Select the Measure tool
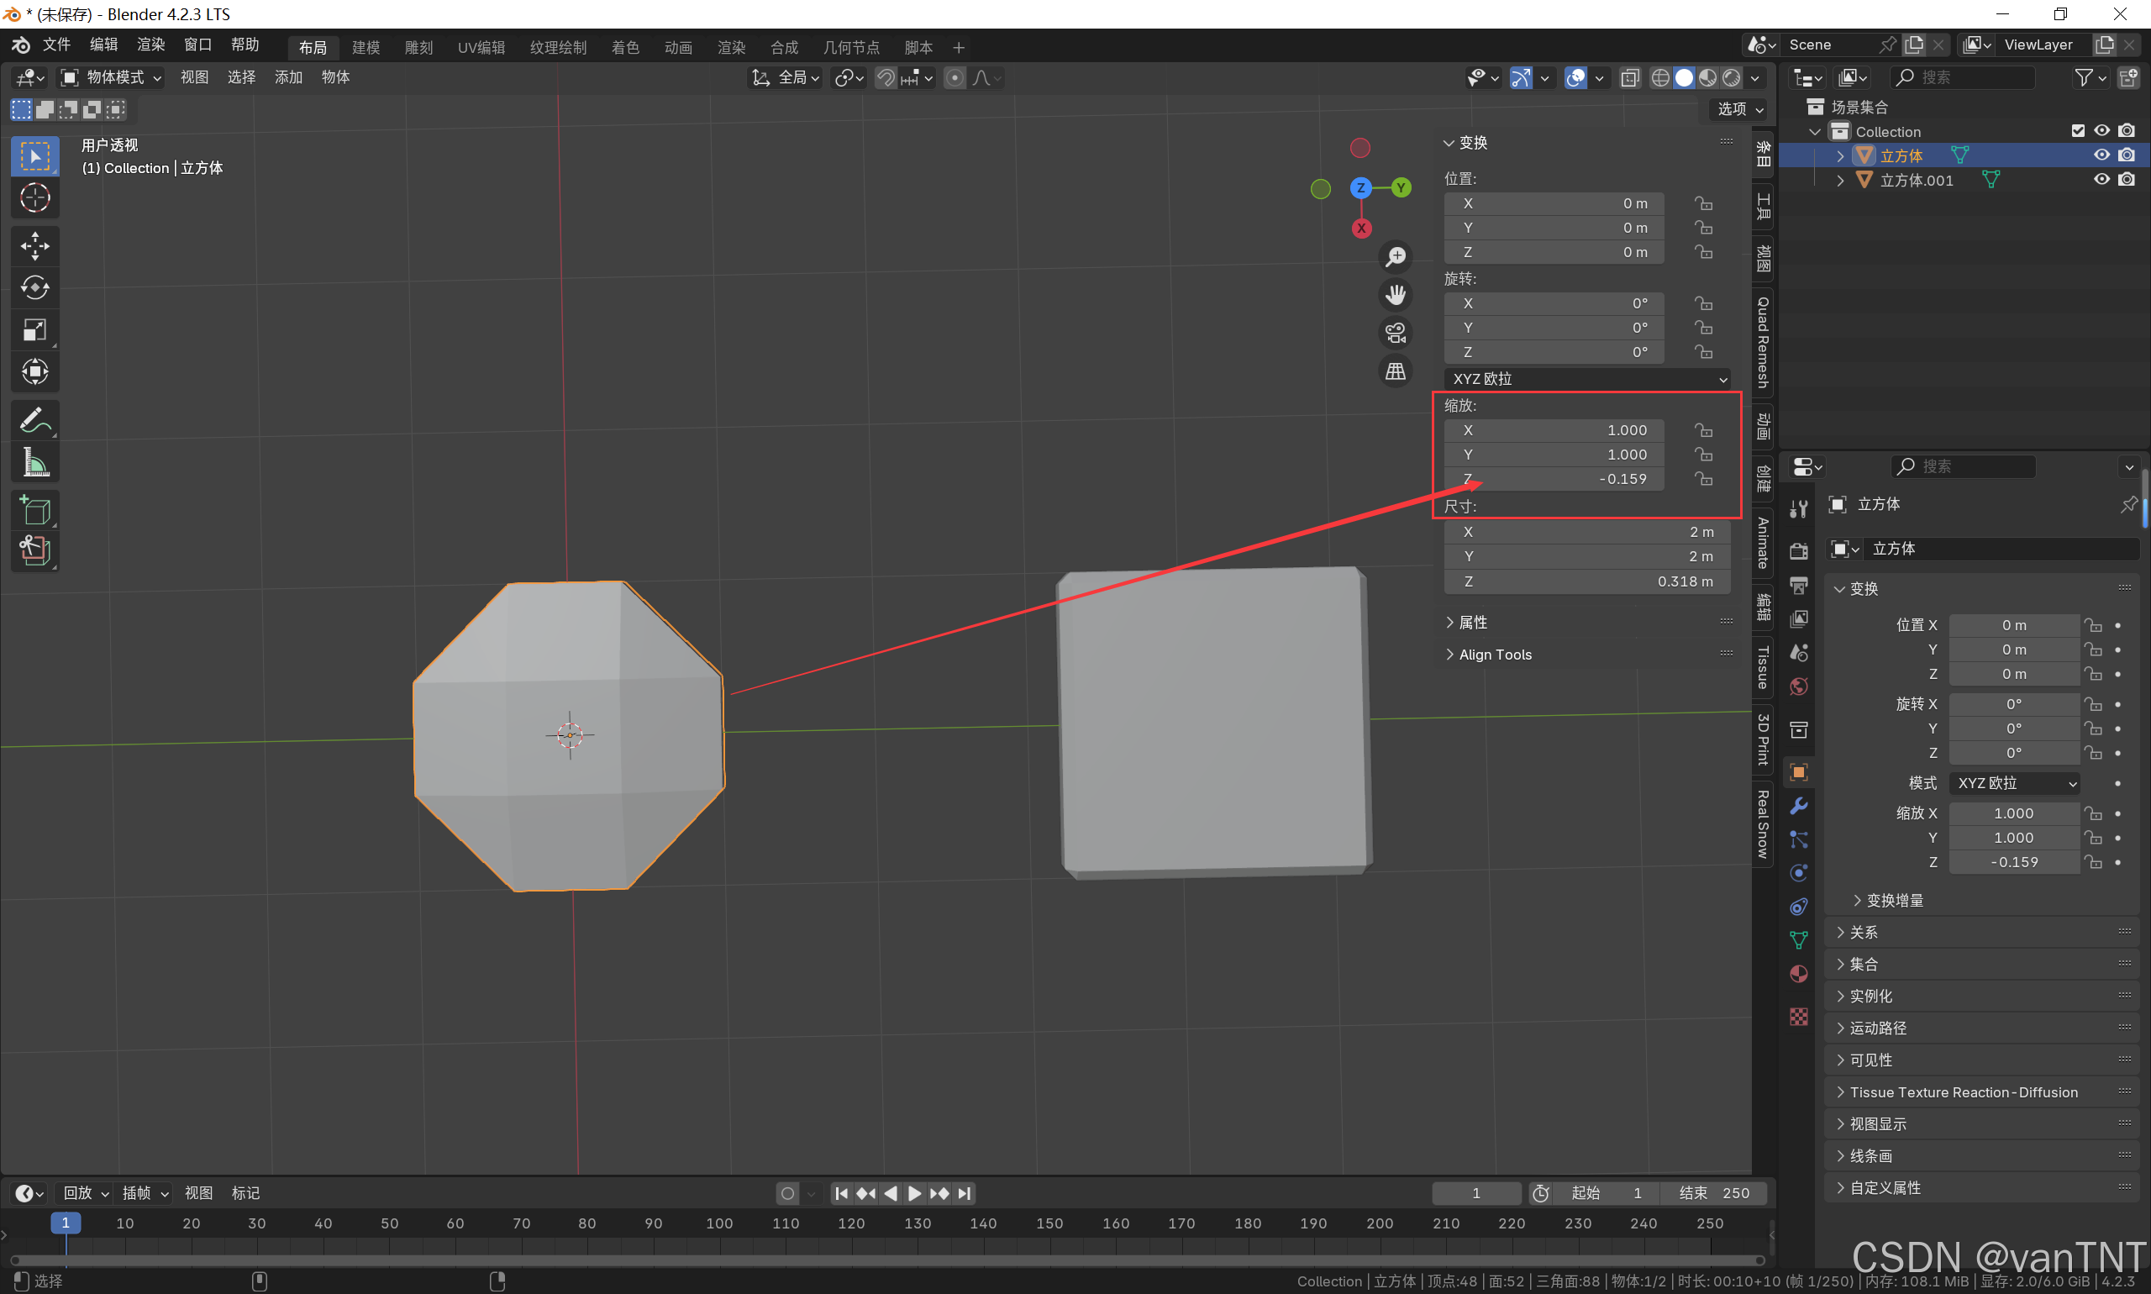Viewport: 2151px width, 1294px height. pos(35,462)
